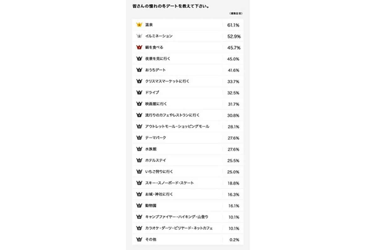Click the いちご狩りに行く row label

pyautogui.click(x=159, y=172)
